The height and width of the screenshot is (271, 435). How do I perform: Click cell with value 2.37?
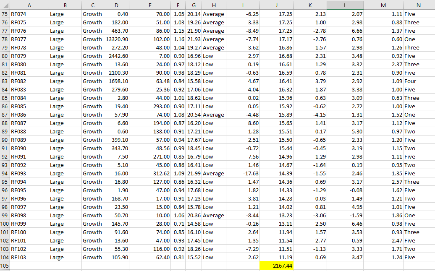[383, 64]
